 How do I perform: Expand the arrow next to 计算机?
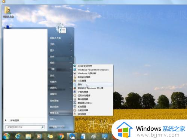click(x=71, y=88)
